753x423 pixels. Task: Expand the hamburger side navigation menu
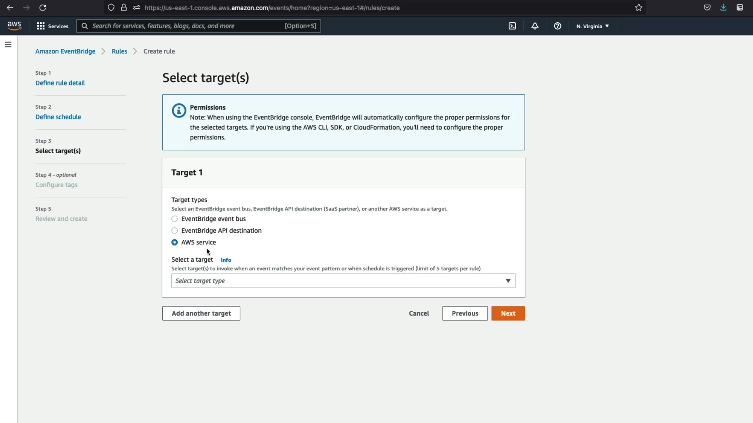tap(8, 45)
